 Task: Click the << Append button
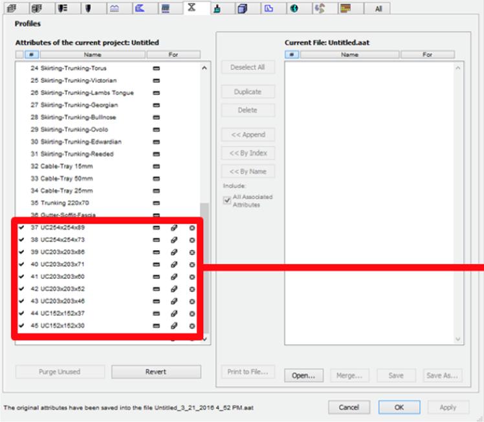(248, 134)
